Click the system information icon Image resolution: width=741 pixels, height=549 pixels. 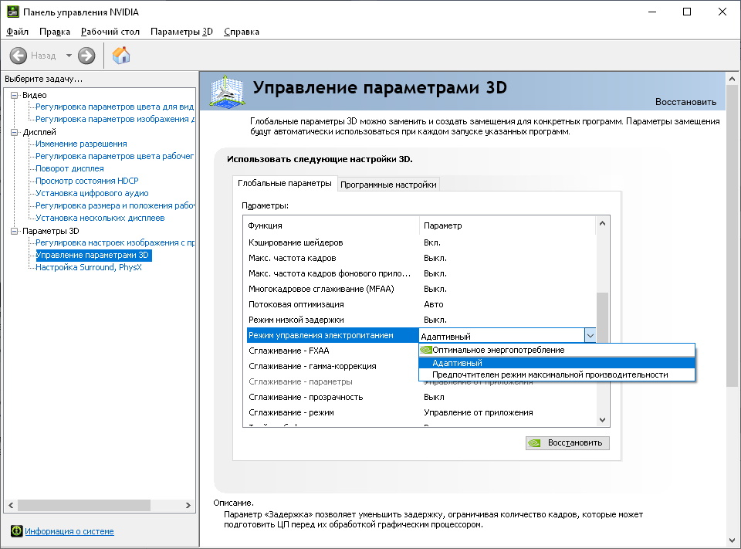coord(16,531)
